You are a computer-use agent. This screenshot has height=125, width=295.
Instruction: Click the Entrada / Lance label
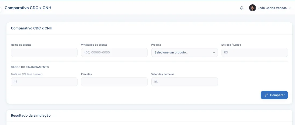[231, 45]
